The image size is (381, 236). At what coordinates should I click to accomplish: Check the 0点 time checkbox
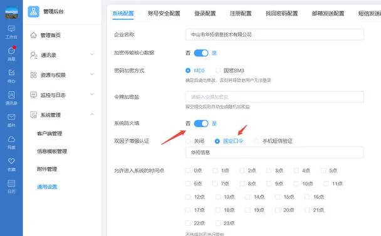(188, 170)
